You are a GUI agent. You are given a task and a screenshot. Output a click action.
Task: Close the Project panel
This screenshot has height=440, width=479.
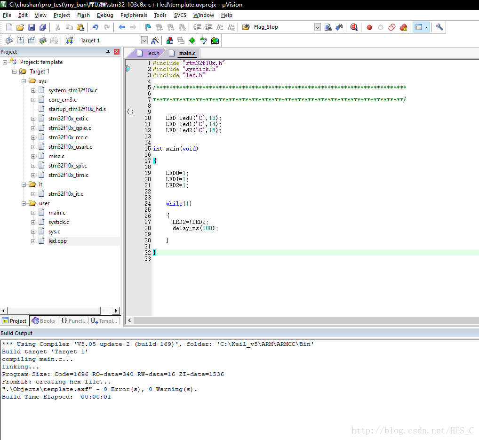pyautogui.click(x=116, y=52)
